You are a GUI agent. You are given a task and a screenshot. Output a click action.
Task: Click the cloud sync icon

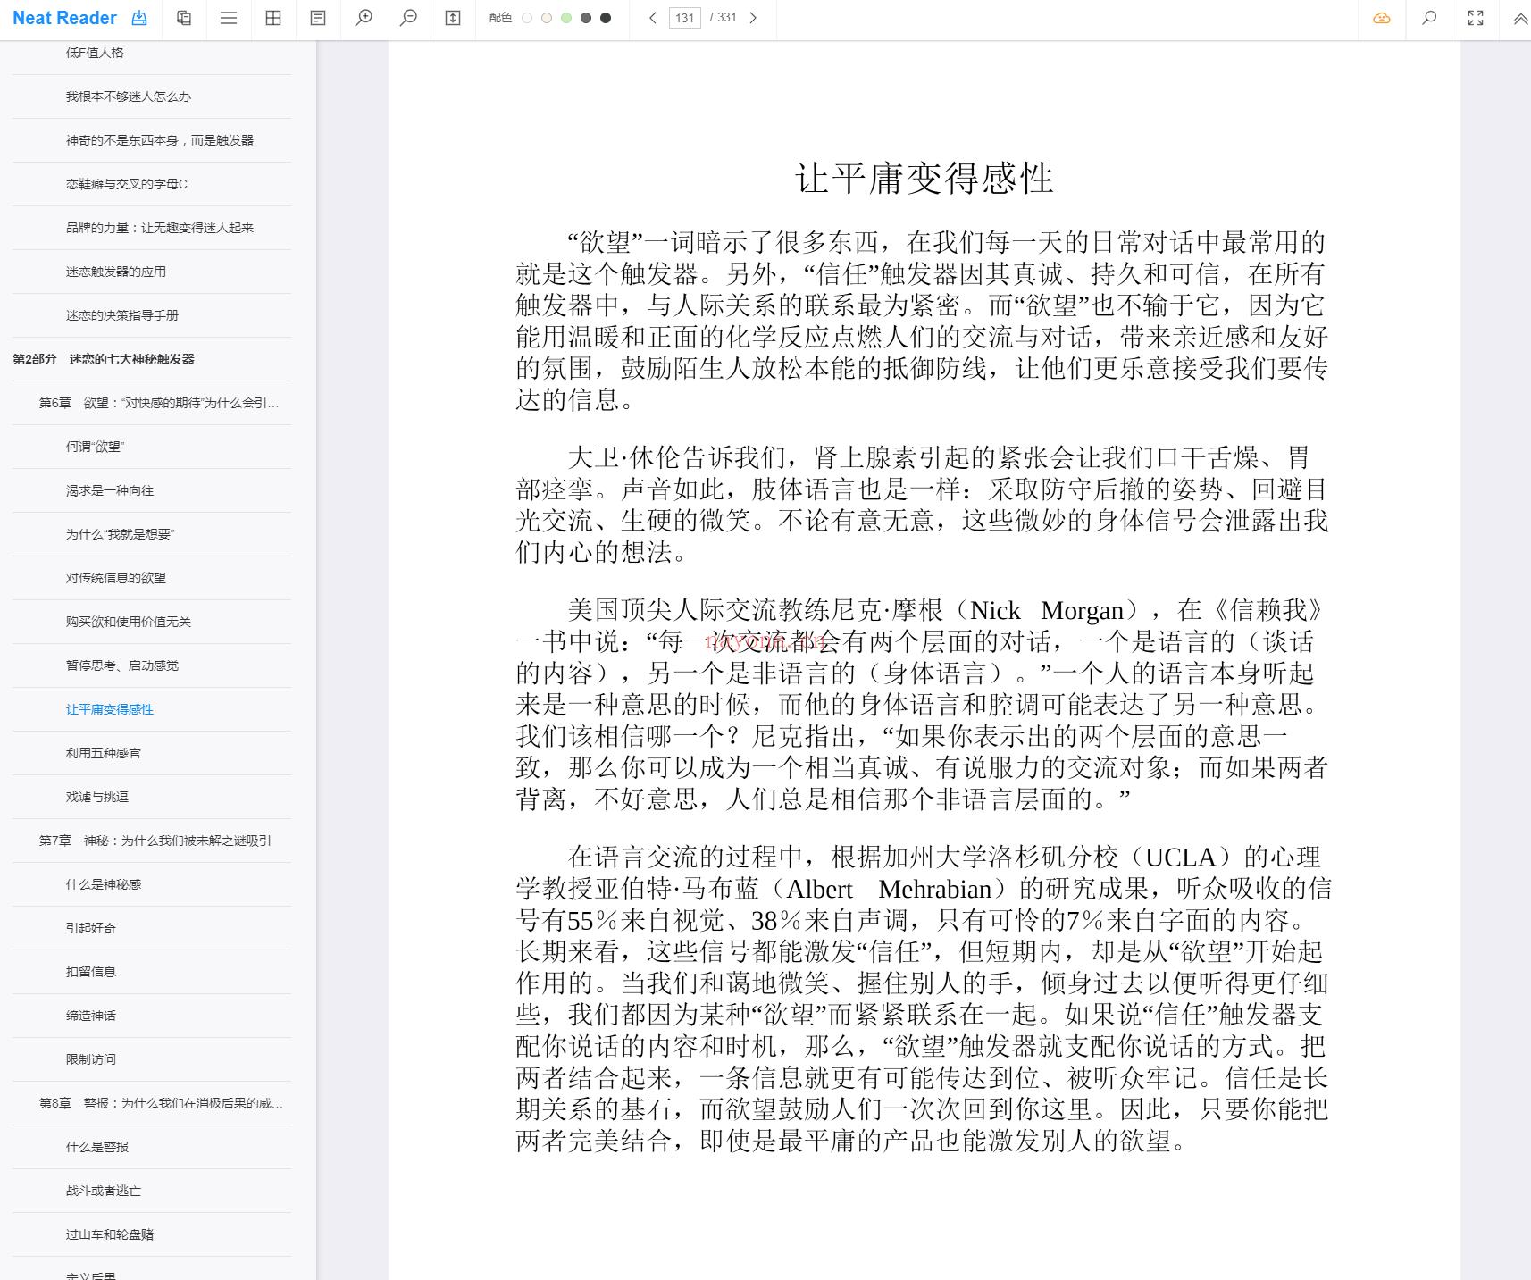1382,18
